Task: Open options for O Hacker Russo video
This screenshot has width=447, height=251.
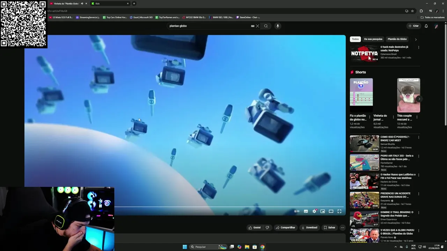Action: click(418, 175)
